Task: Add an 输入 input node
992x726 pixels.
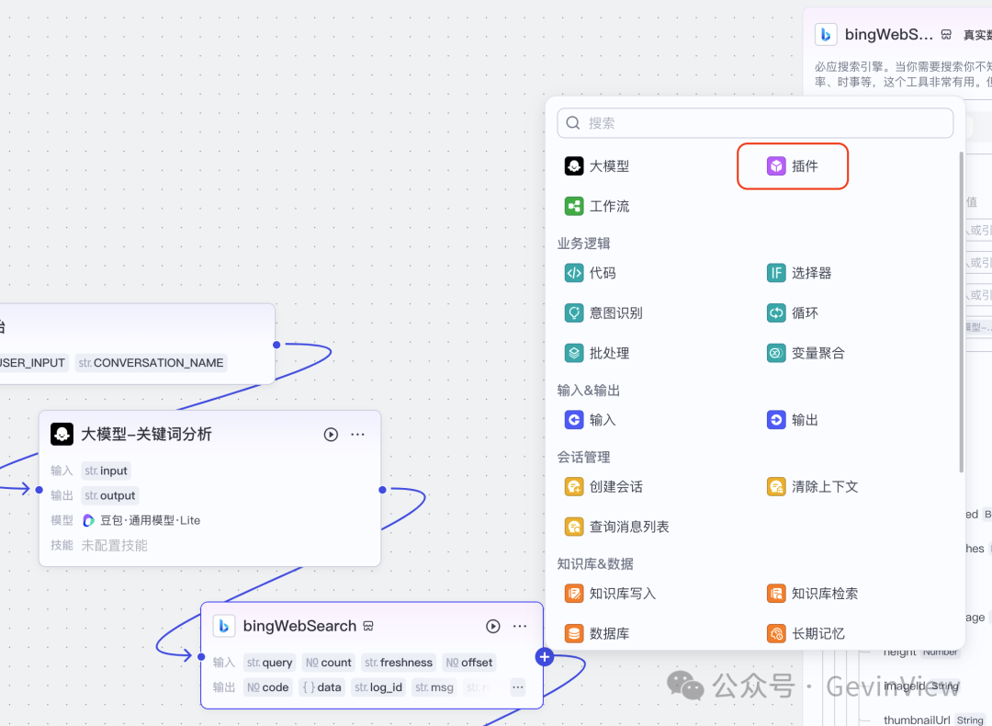Action: pos(601,419)
